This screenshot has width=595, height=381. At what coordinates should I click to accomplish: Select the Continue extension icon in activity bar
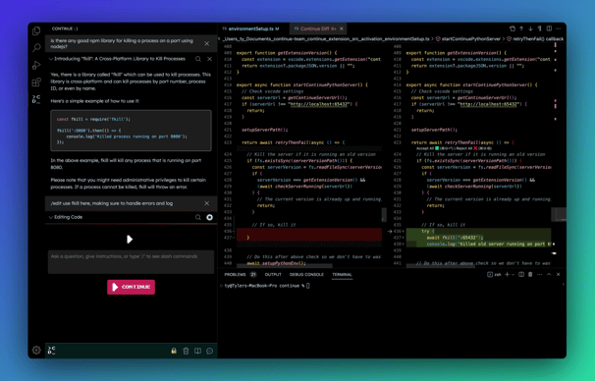coord(36,99)
